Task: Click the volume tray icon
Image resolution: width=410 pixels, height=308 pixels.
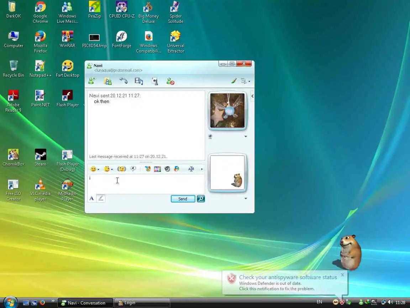Action: tap(391, 302)
